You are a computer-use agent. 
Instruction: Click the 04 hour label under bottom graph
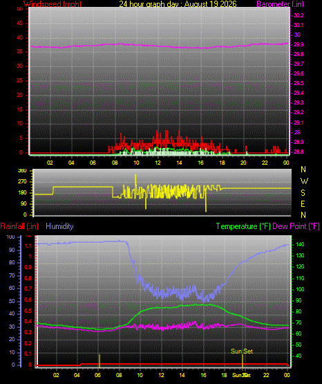click(x=77, y=375)
